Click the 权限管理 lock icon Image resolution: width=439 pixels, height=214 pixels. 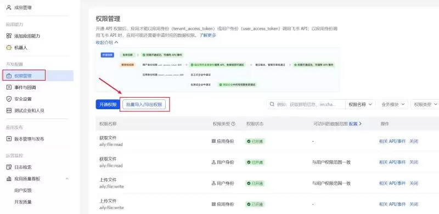pyautogui.click(x=9, y=76)
